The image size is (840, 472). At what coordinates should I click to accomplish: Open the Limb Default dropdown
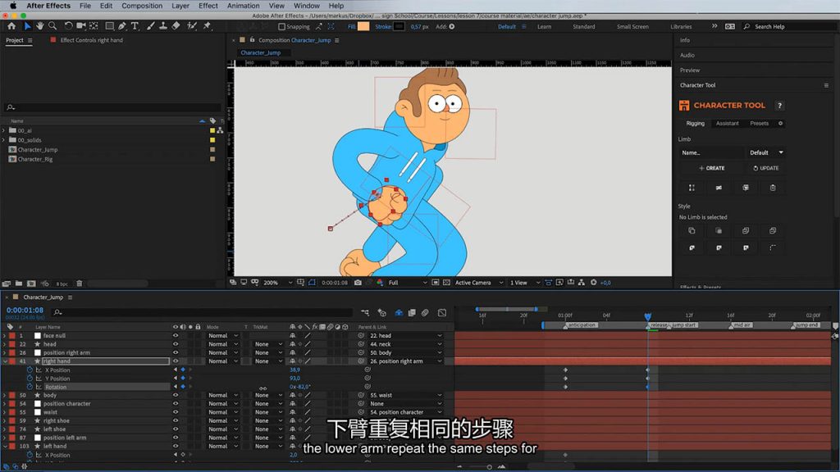click(x=766, y=152)
